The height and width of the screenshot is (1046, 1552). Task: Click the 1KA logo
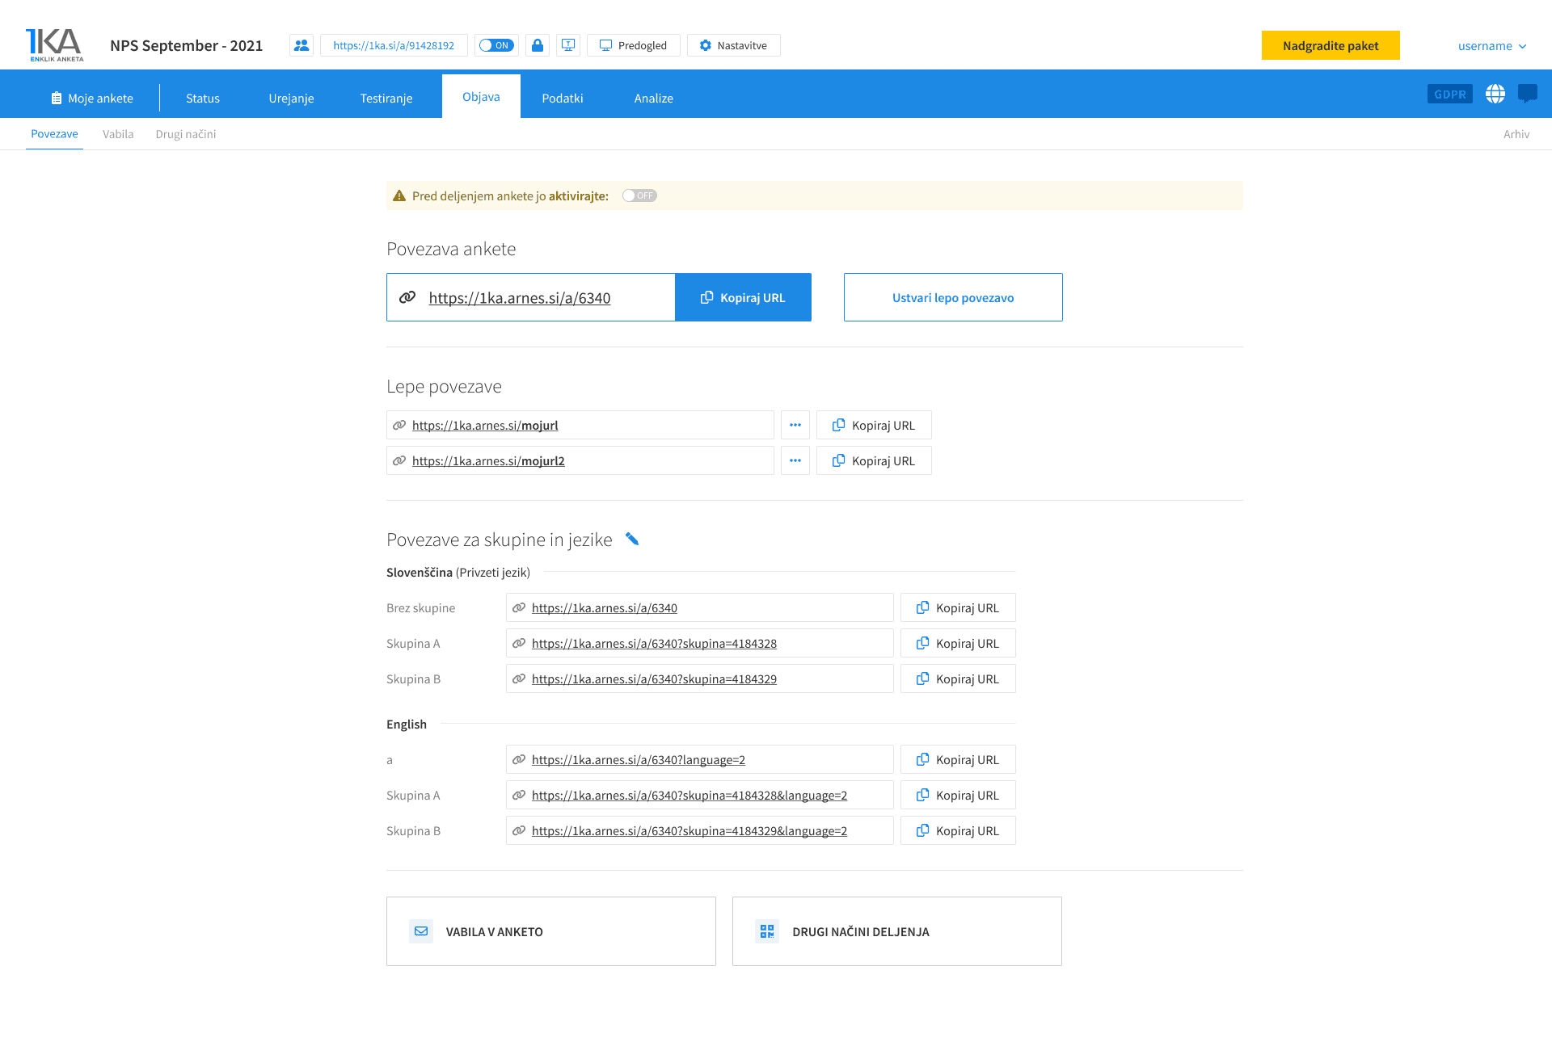click(x=55, y=45)
